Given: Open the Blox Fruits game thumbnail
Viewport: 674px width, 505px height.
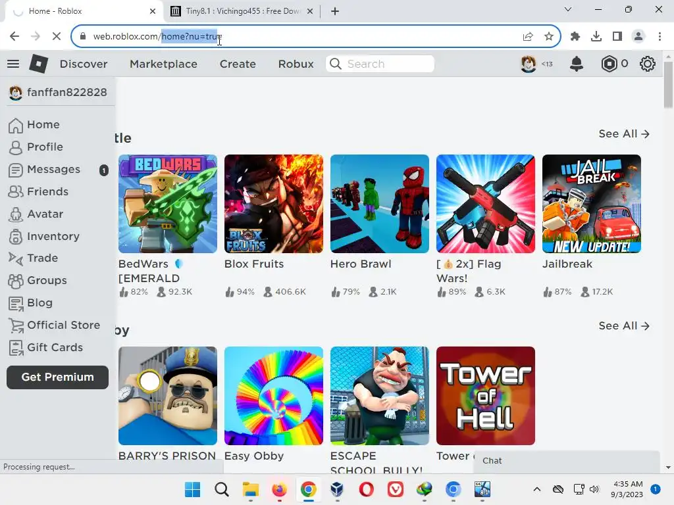Looking at the screenshot, I should click(273, 204).
